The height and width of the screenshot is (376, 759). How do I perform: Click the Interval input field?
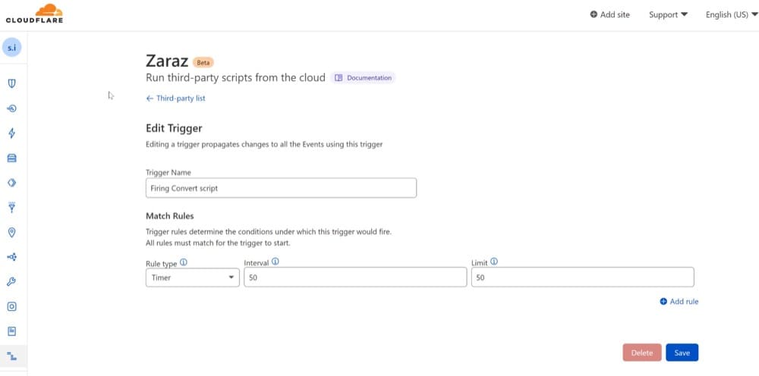355,277
